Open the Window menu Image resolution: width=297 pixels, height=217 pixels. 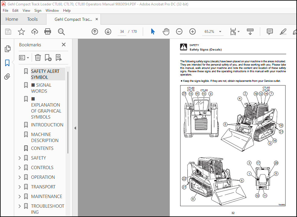(52, 11)
